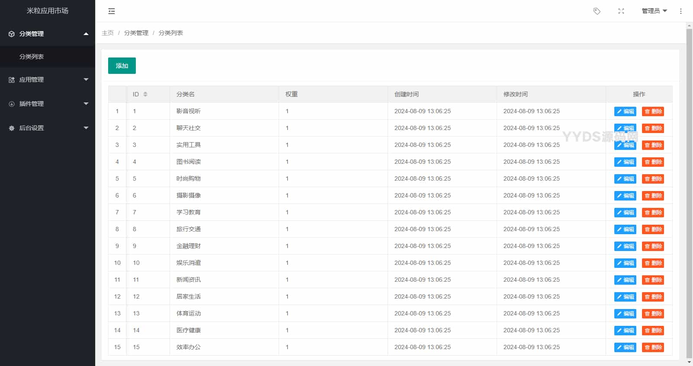693x366 pixels.
Task: Delete the 效率办公 category row
Action: [653, 347]
